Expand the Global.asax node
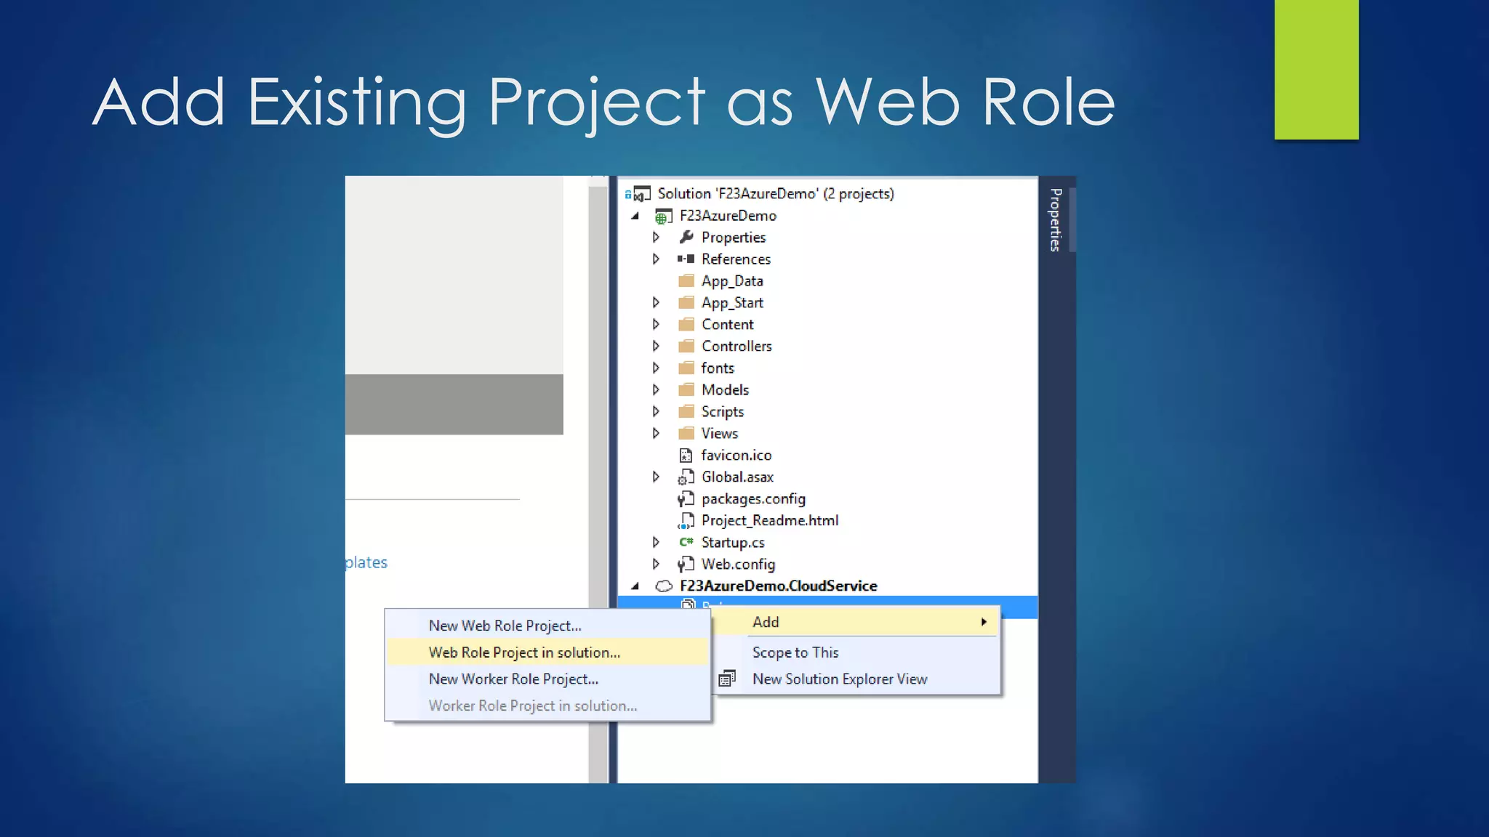The image size is (1489, 837). [x=656, y=477]
